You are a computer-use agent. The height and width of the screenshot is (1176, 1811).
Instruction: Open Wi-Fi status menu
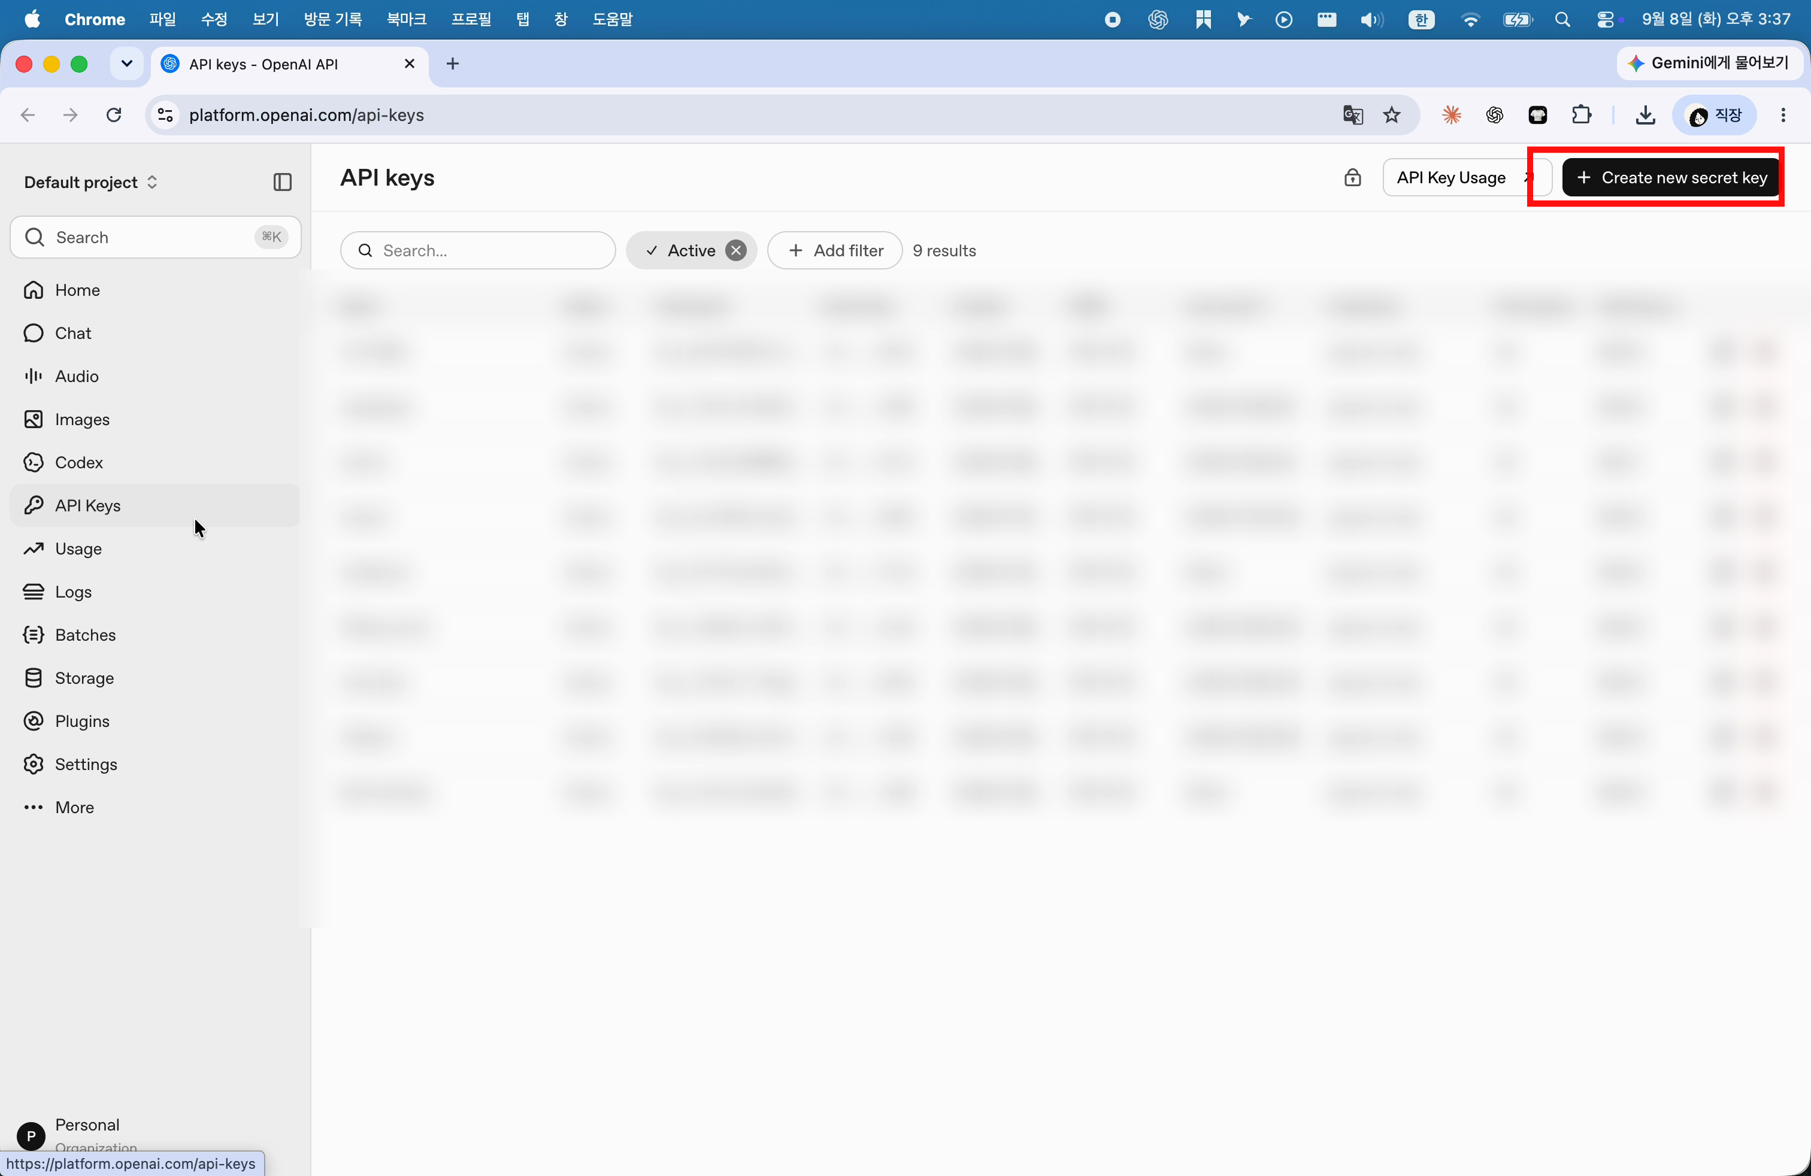1470,20
